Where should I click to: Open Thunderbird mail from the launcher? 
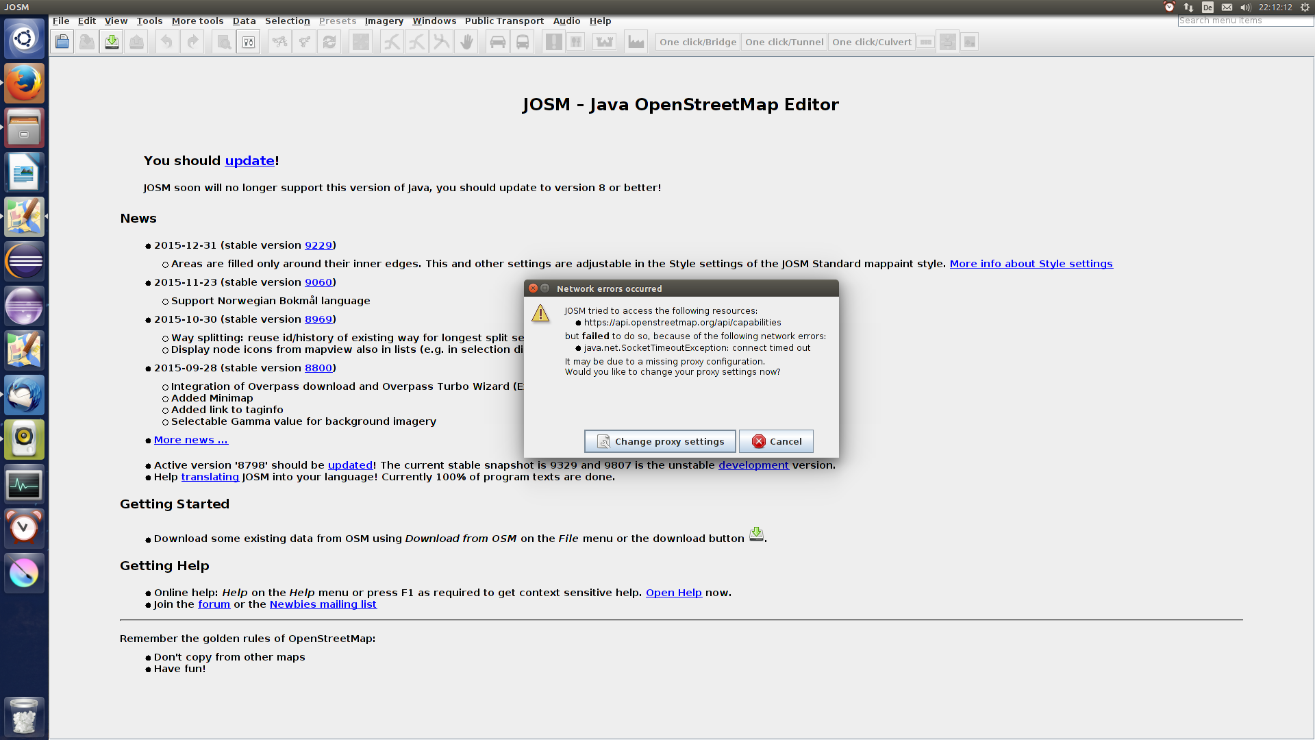click(x=24, y=395)
